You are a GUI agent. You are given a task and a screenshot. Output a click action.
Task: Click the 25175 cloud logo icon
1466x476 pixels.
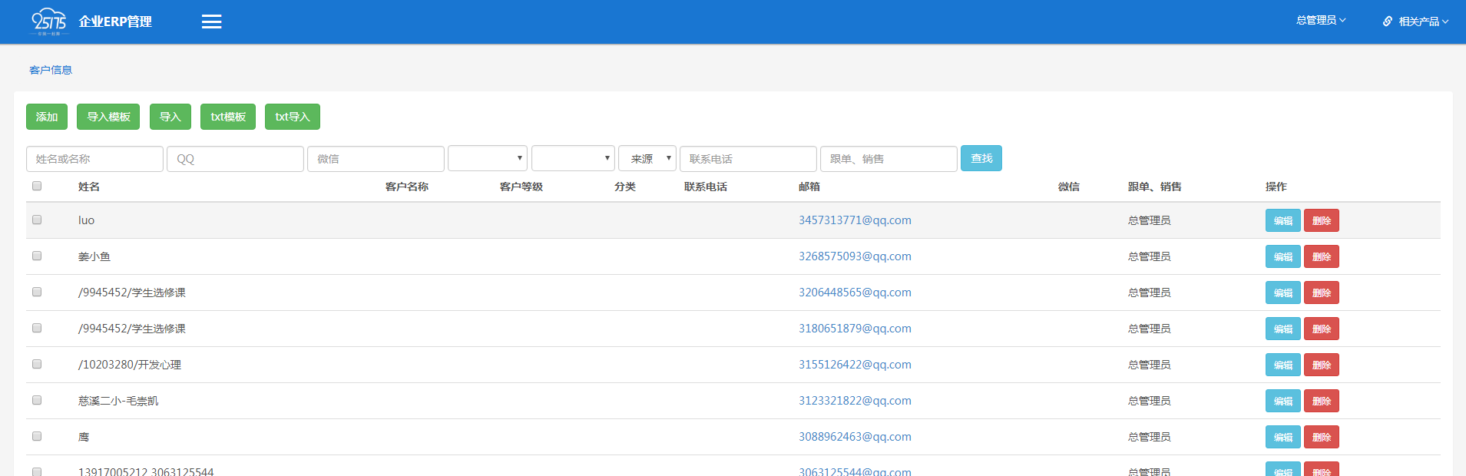[49, 21]
